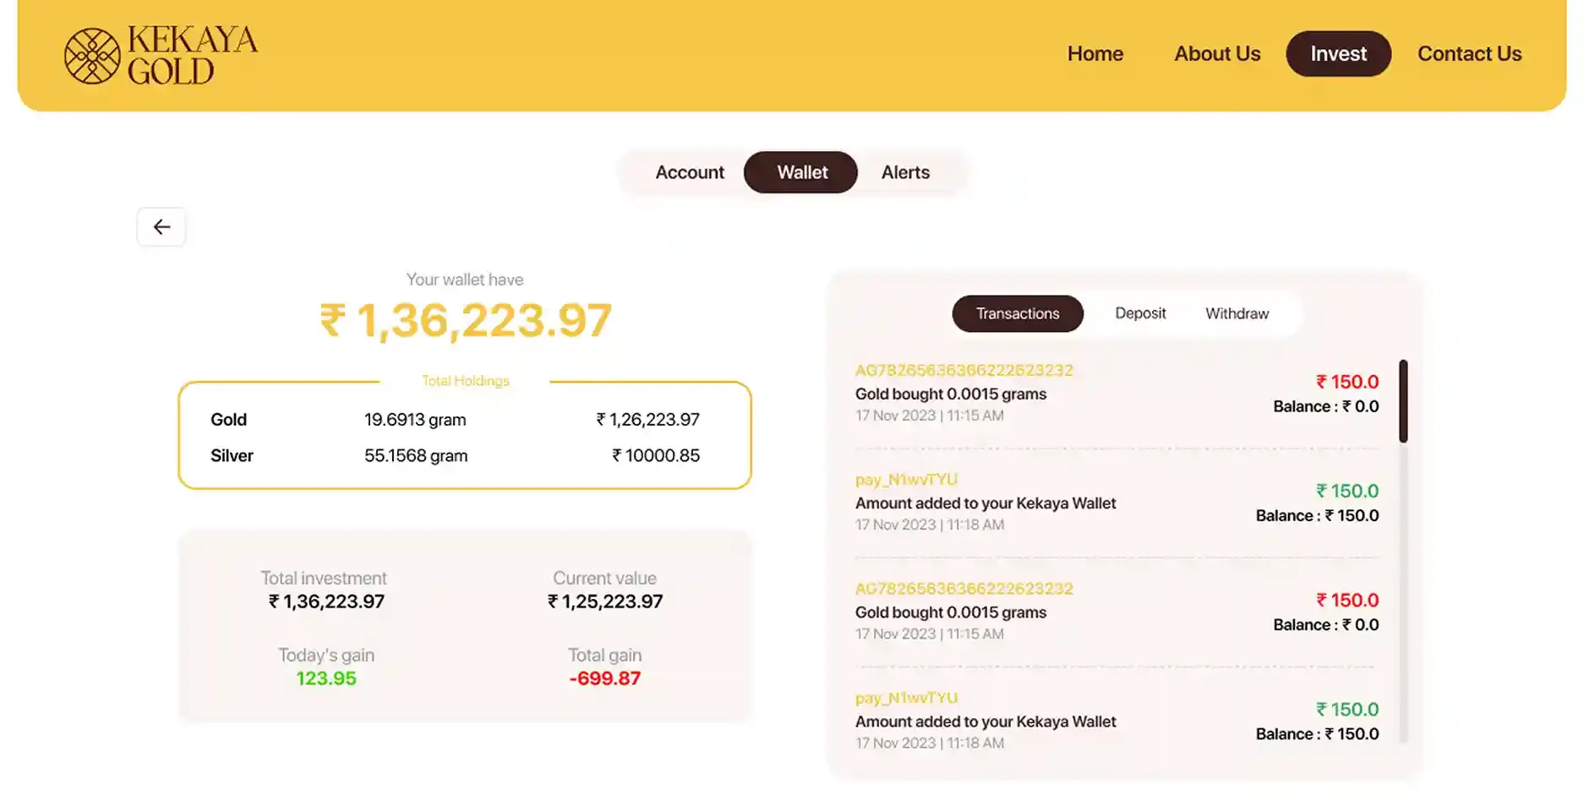
Task: Click first 'Balance : ₹ 150.0' text
Action: pyautogui.click(x=1317, y=515)
